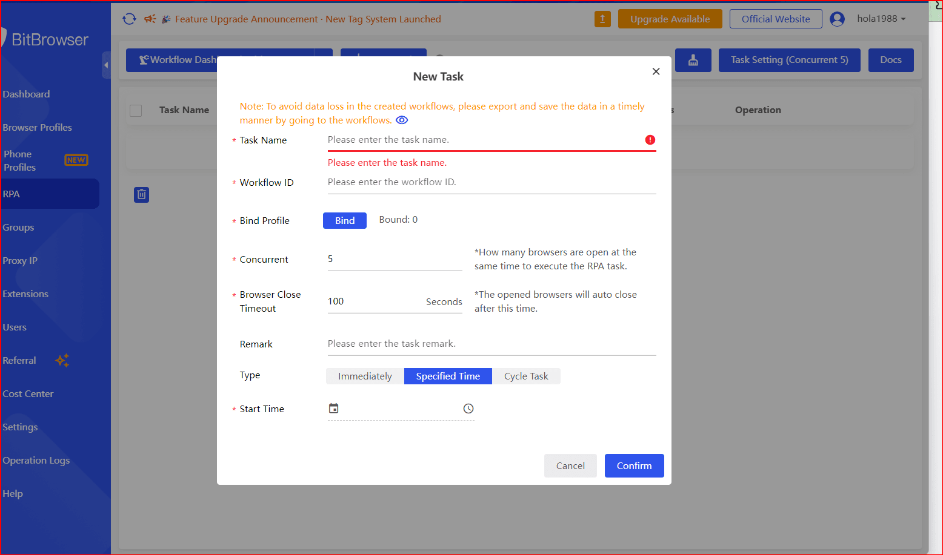Click the eye icon beside the note
Viewport: 943px width, 555px height.
402,120
